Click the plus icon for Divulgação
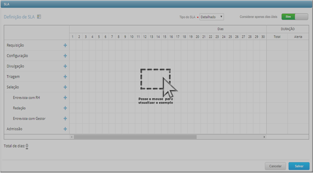Screen dimensions: 313x173 point(65,66)
